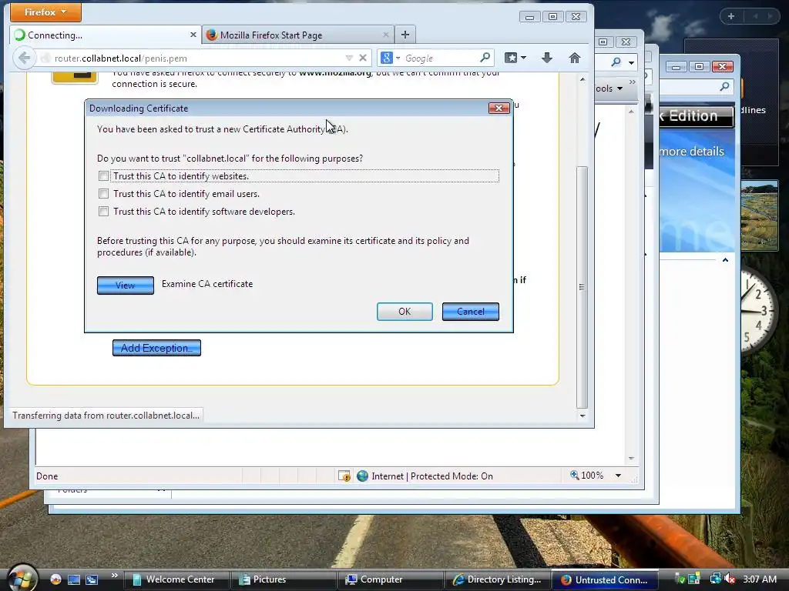Open Computer window from taskbar
This screenshot has width=789, height=591.
pos(391,579)
